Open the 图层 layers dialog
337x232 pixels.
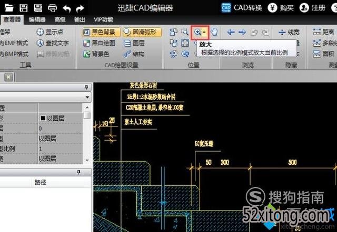(134, 43)
